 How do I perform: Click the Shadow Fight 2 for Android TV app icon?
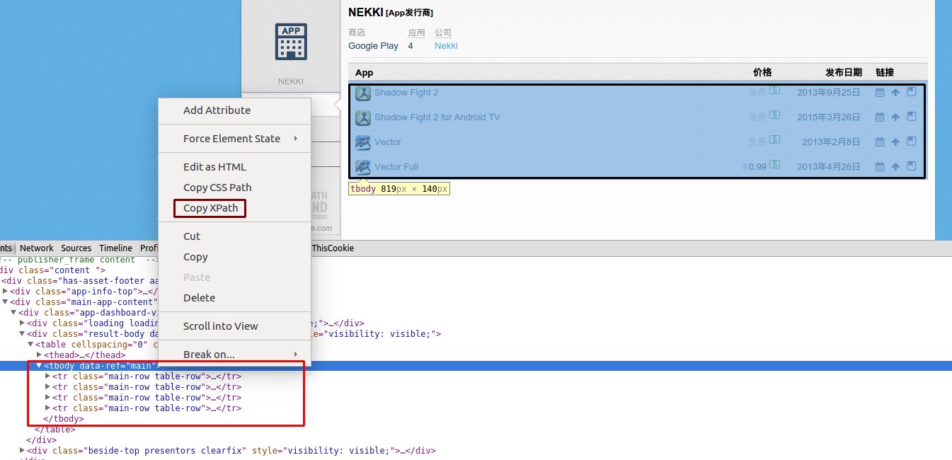coord(363,117)
